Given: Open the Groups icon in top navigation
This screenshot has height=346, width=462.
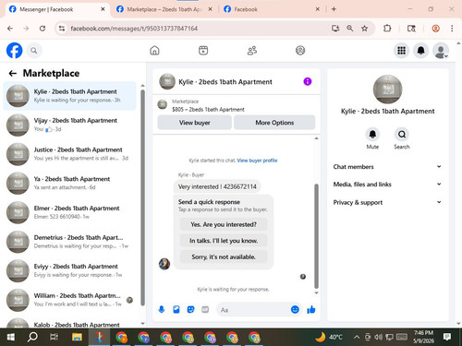Looking at the screenshot, I should [x=300, y=50].
